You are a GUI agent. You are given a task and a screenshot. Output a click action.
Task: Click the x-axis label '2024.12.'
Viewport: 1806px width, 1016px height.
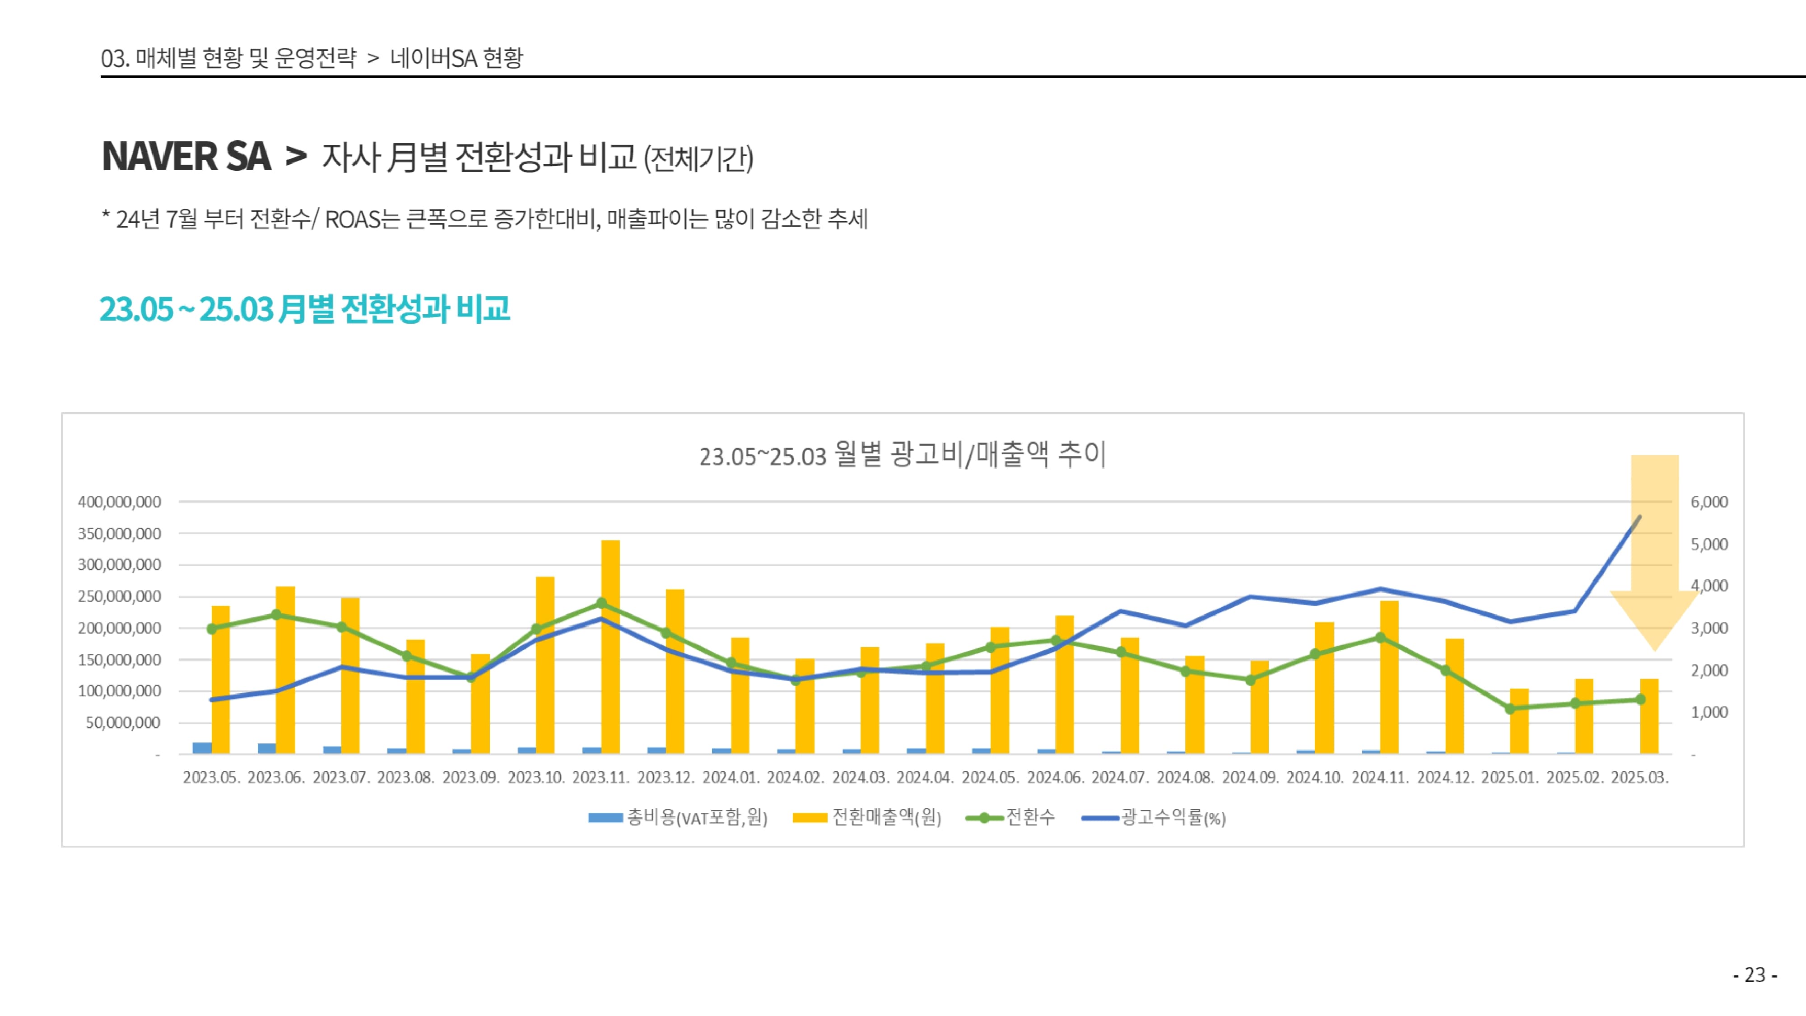point(1446,778)
